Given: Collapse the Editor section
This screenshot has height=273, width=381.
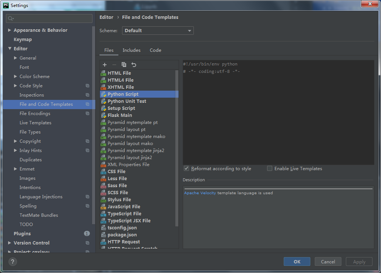Looking at the screenshot, I should coord(10,48).
